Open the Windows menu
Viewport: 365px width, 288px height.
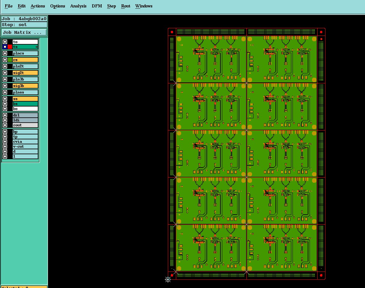[x=144, y=6]
